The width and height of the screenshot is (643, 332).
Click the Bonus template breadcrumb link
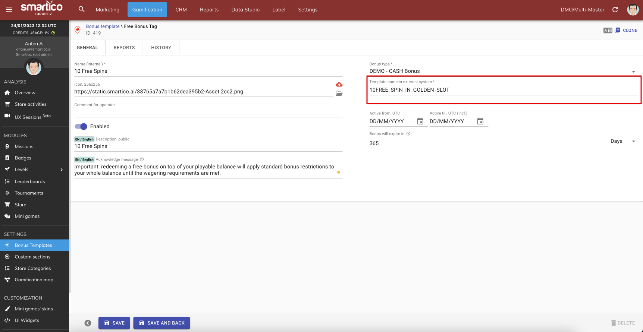click(x=103, y=26)
